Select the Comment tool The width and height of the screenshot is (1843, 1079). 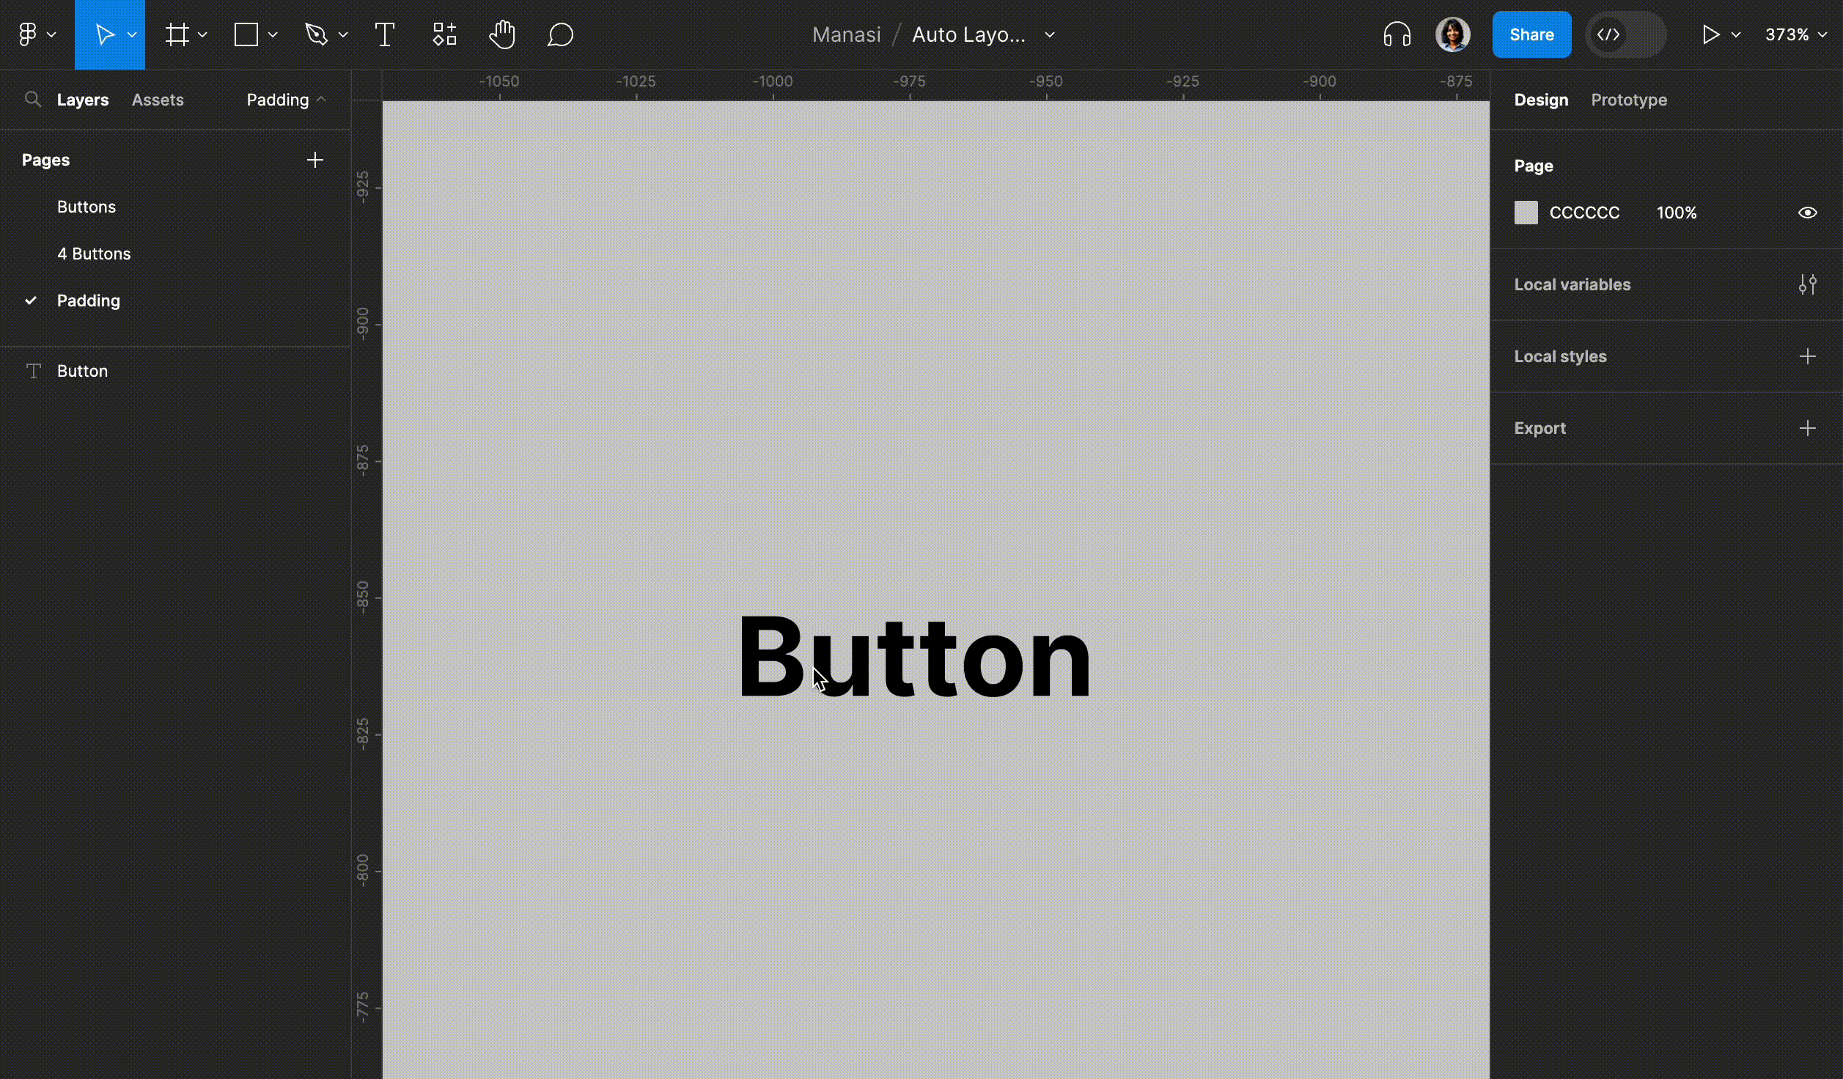click(x=560, y=34)
